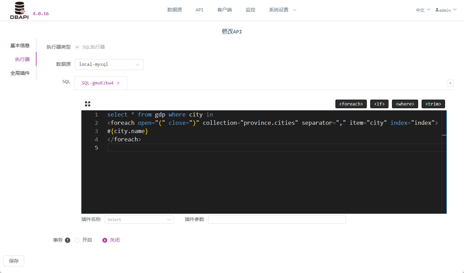Click the transaction info exclamation icon

(68, 240)
